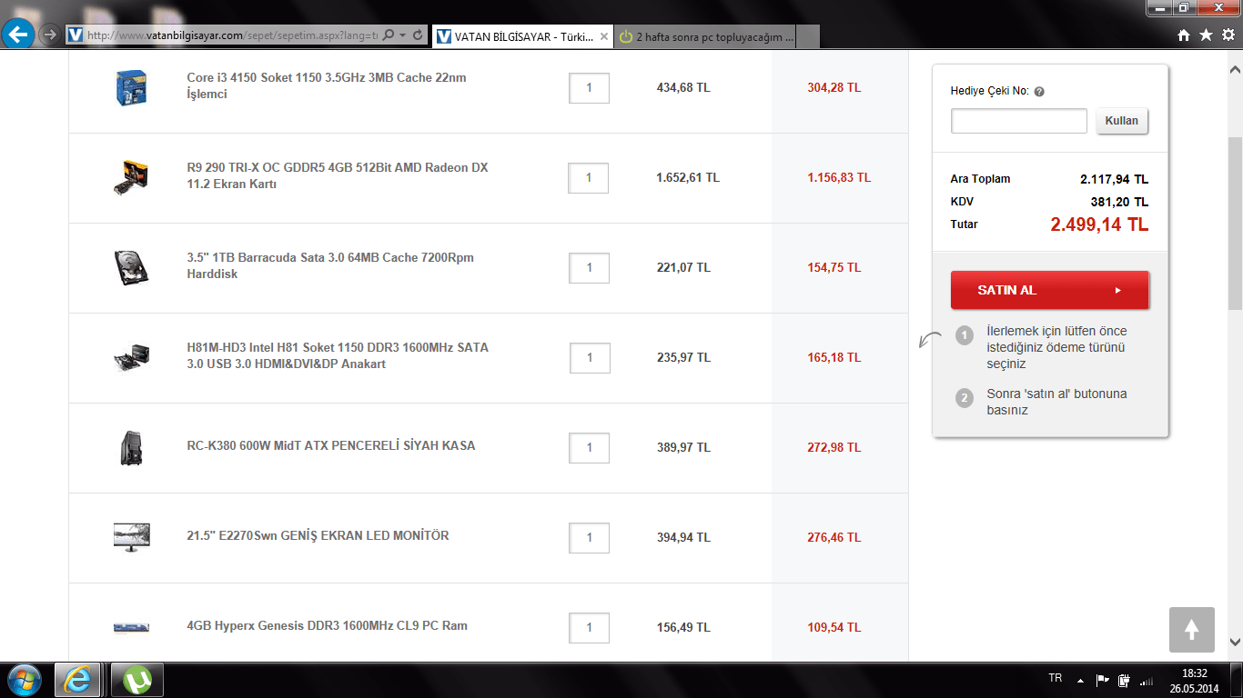
Task: Open the browser Tools gear icon
Action: click(1228, 35)
